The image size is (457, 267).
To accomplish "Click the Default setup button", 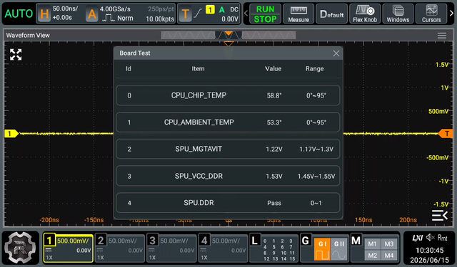I will pyautogui.click(x=331, y=14).
